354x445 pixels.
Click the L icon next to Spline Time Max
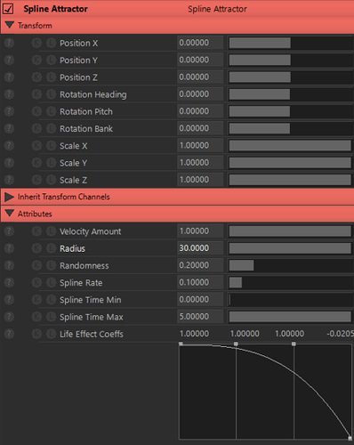pyautogui.click(x=51, y=317)
